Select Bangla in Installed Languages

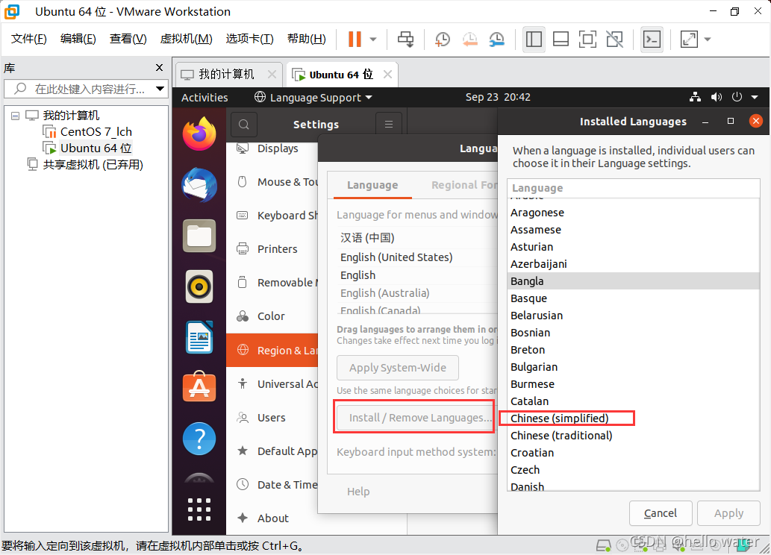(x=634, y=281)
